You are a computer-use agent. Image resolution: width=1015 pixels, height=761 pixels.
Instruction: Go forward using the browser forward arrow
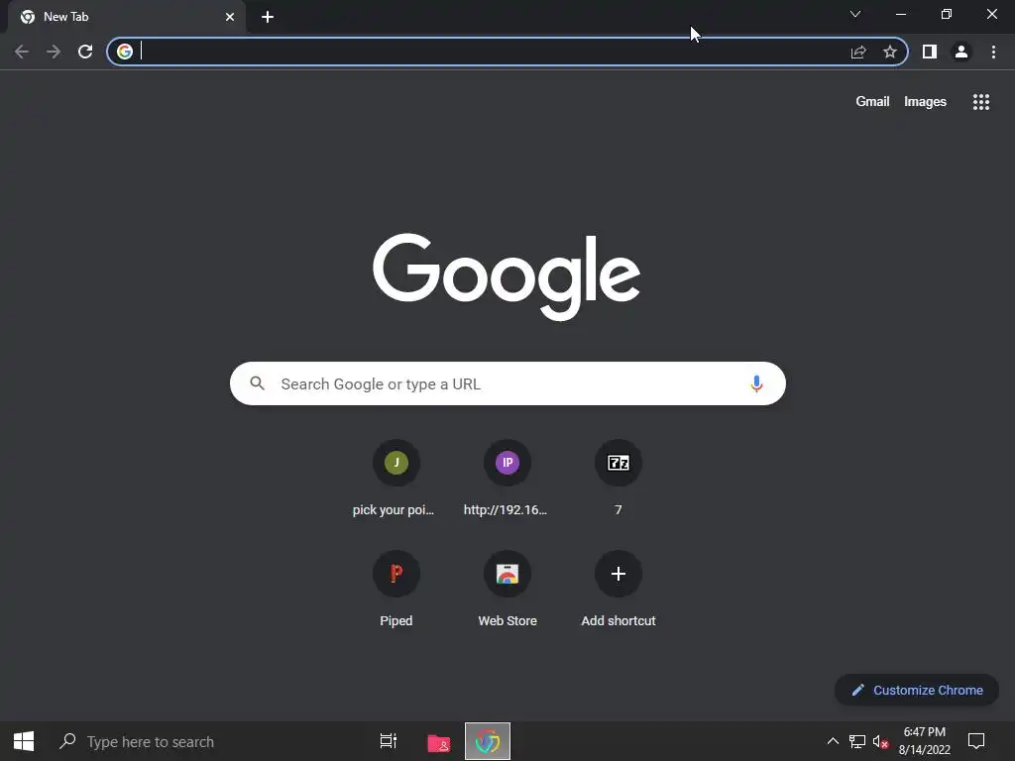pyautogui.click(x=54, y=52)
